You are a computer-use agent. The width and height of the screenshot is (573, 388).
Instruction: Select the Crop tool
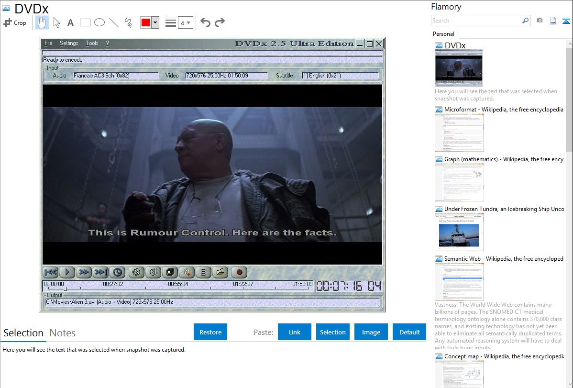(15, 22)
